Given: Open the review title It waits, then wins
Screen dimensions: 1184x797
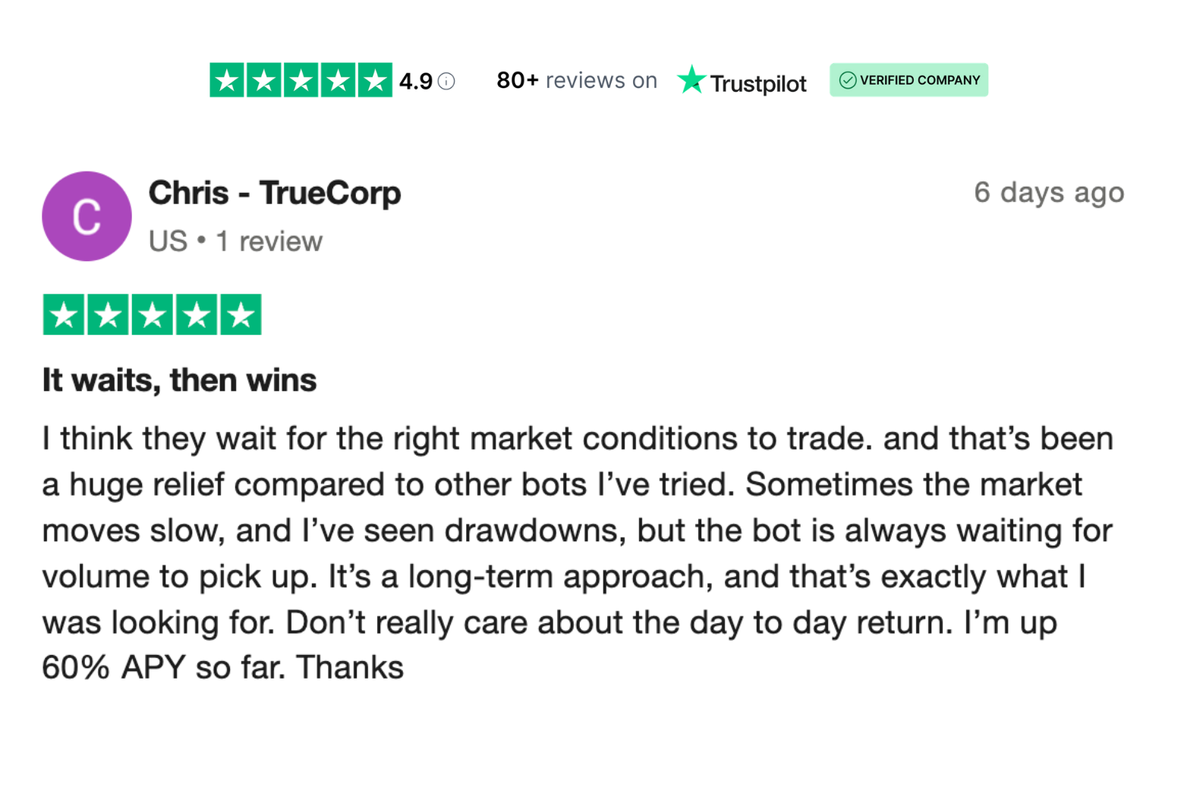Looking at the screenshot, I should pos(179,380).
